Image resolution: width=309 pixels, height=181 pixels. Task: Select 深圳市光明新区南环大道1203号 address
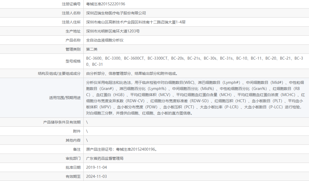[x=113, y=31]
